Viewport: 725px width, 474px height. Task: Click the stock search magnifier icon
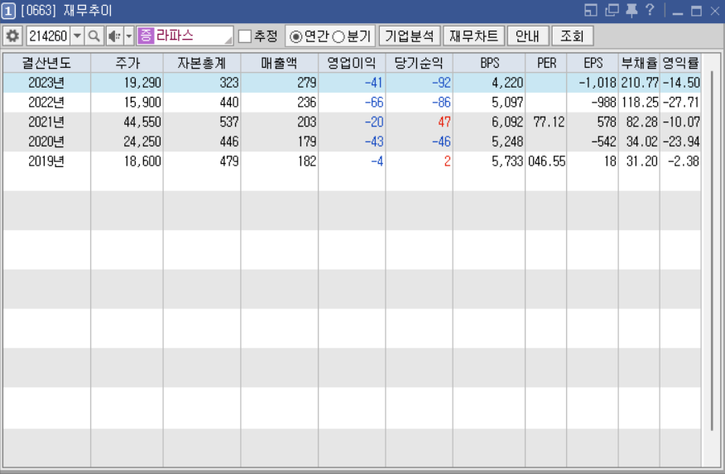tap(94, 36)
